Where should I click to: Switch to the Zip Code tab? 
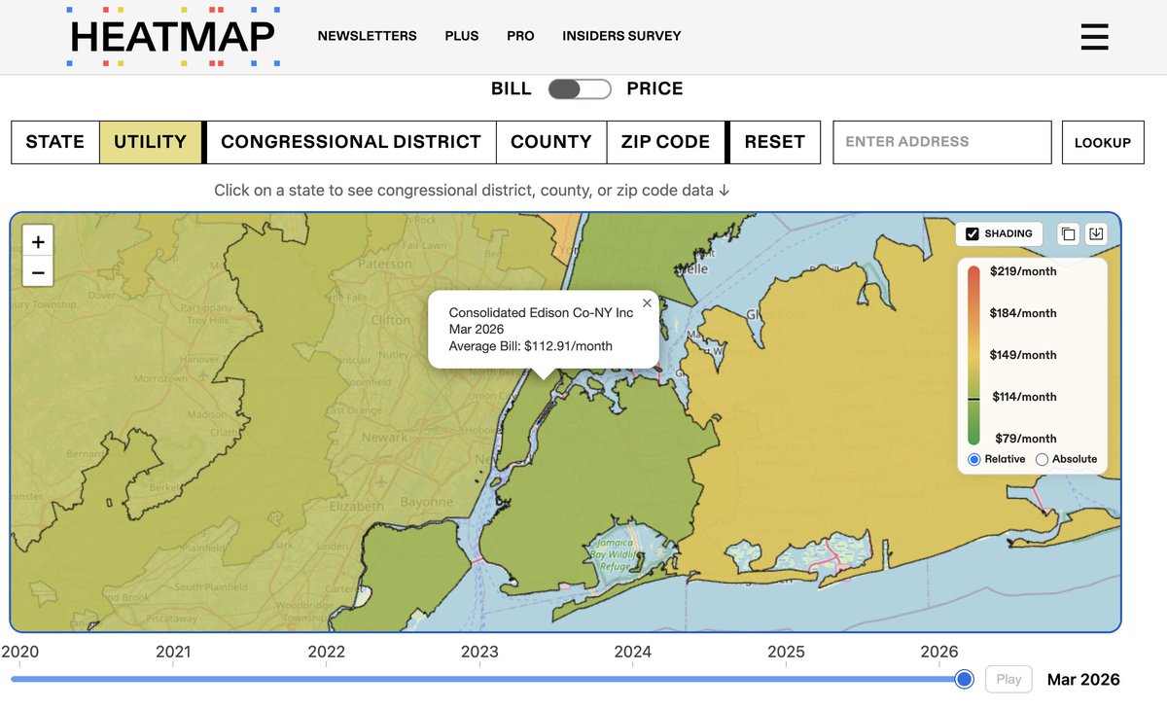click(666, 142)
